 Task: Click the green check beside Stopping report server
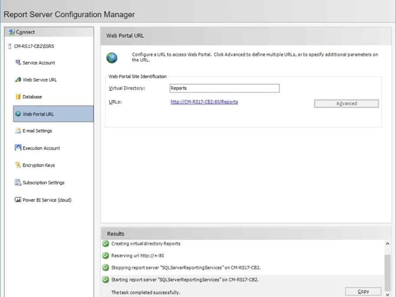105,268
